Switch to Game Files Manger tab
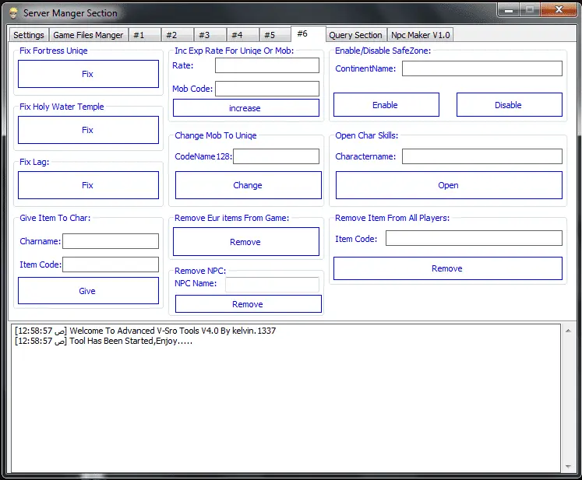Viewport: 582px width, 480px height. click(x=88, y=35)
